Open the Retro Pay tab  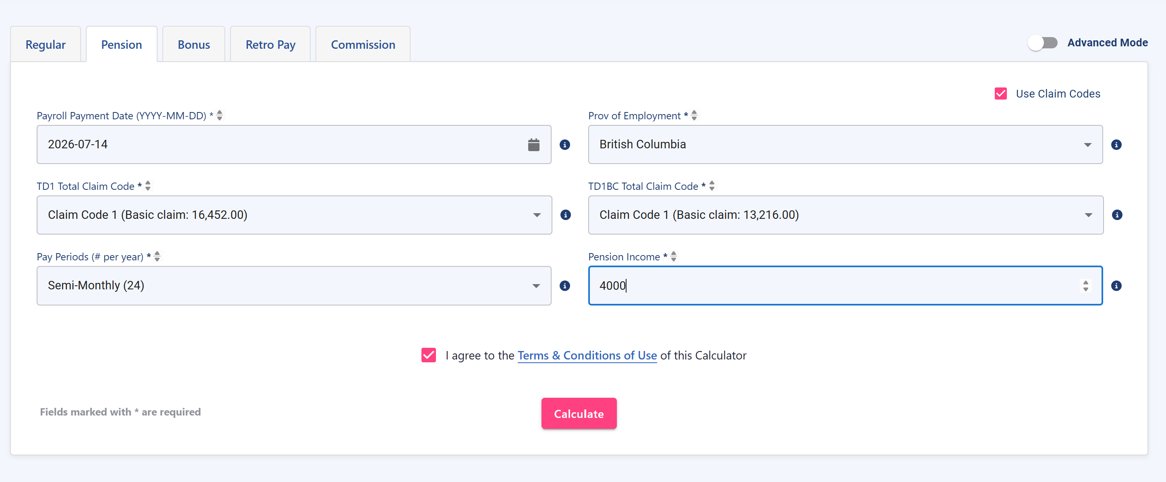[270, 44]
